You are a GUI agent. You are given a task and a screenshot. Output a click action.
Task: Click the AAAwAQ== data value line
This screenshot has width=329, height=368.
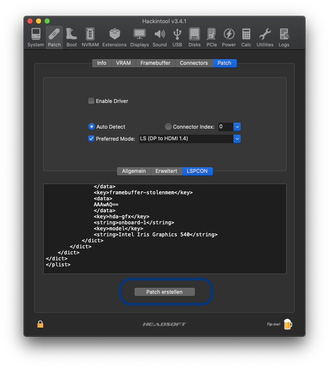[106, 205]
